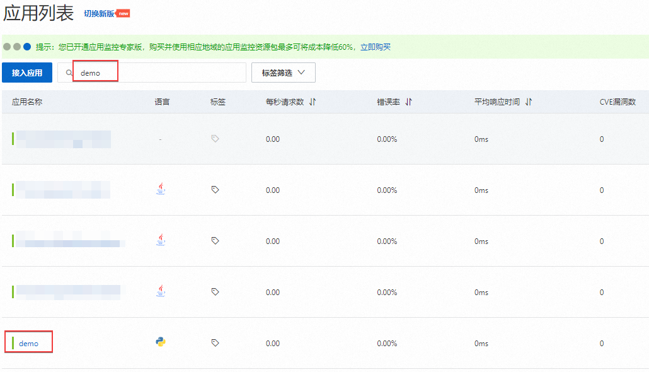Viewport: 649px width, 372px height.
Task: Click the 立即购买 link
Action: tap(376, 47)
